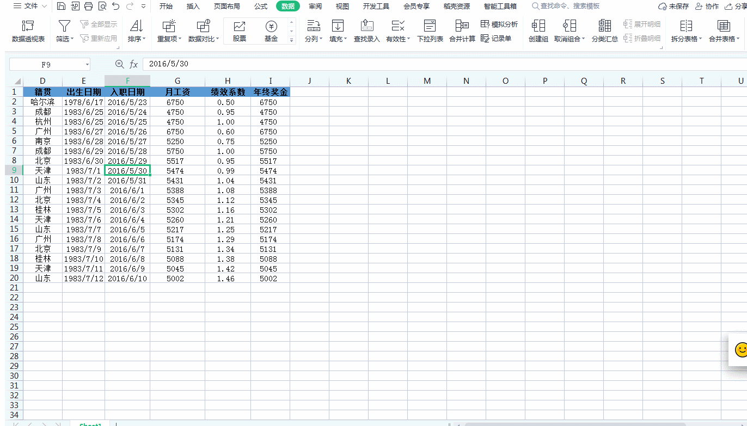Viewport: 747px width, 426px height.
Task: Open the 记录单 record form
Action: (496, 39)
